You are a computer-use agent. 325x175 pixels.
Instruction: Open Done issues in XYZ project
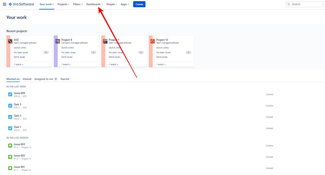(19, 57)
